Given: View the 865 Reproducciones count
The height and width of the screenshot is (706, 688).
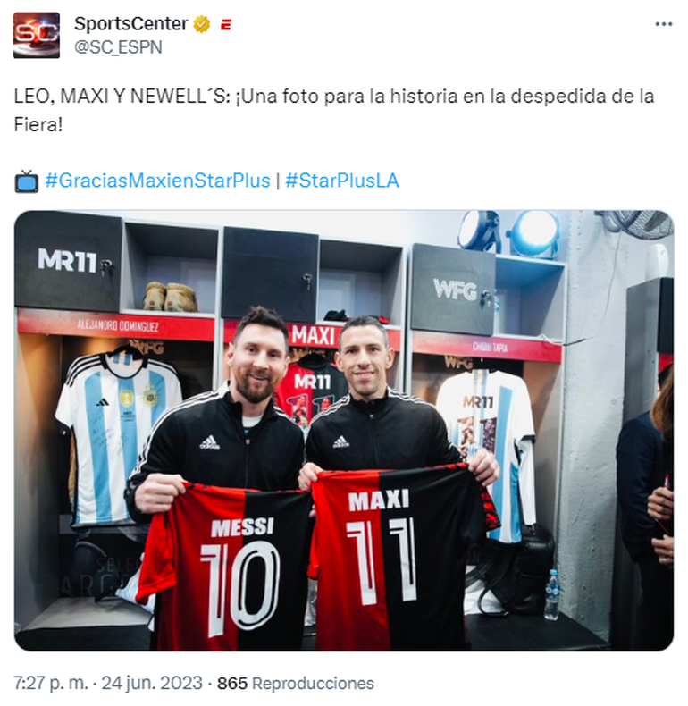Looking at the screenshot, I should click(x=296, y=683).
